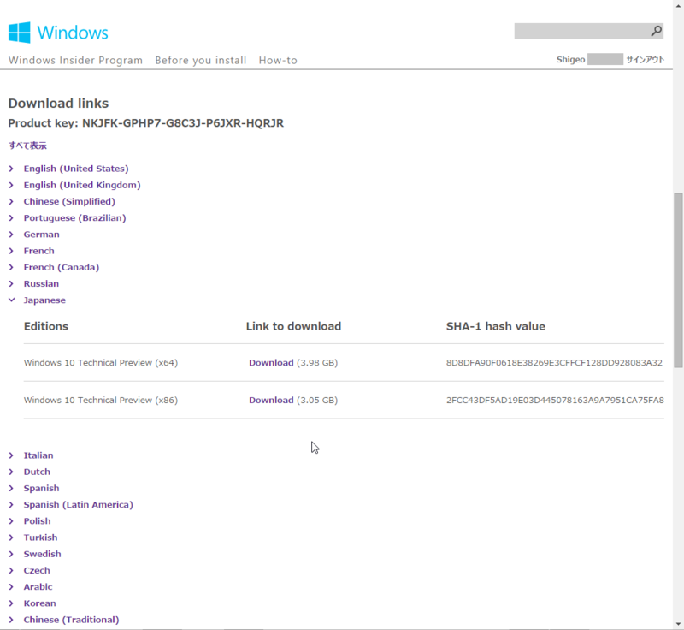The width and height of the screenshot is (684, 630).
Task: Open the Swedish language link
Action: coord(42,554)
